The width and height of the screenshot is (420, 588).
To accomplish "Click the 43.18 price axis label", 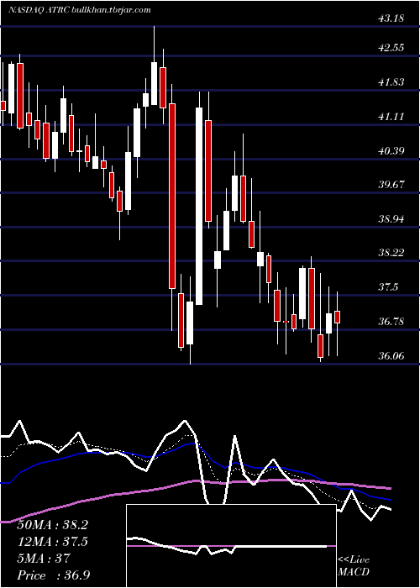I will point(391,18).
